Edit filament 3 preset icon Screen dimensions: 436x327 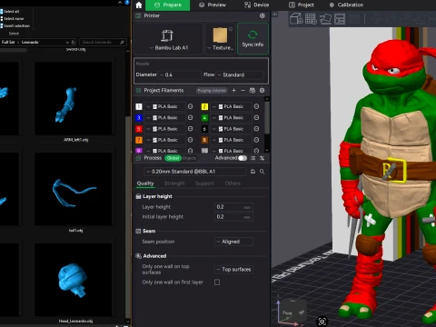(x=190, y=117)
